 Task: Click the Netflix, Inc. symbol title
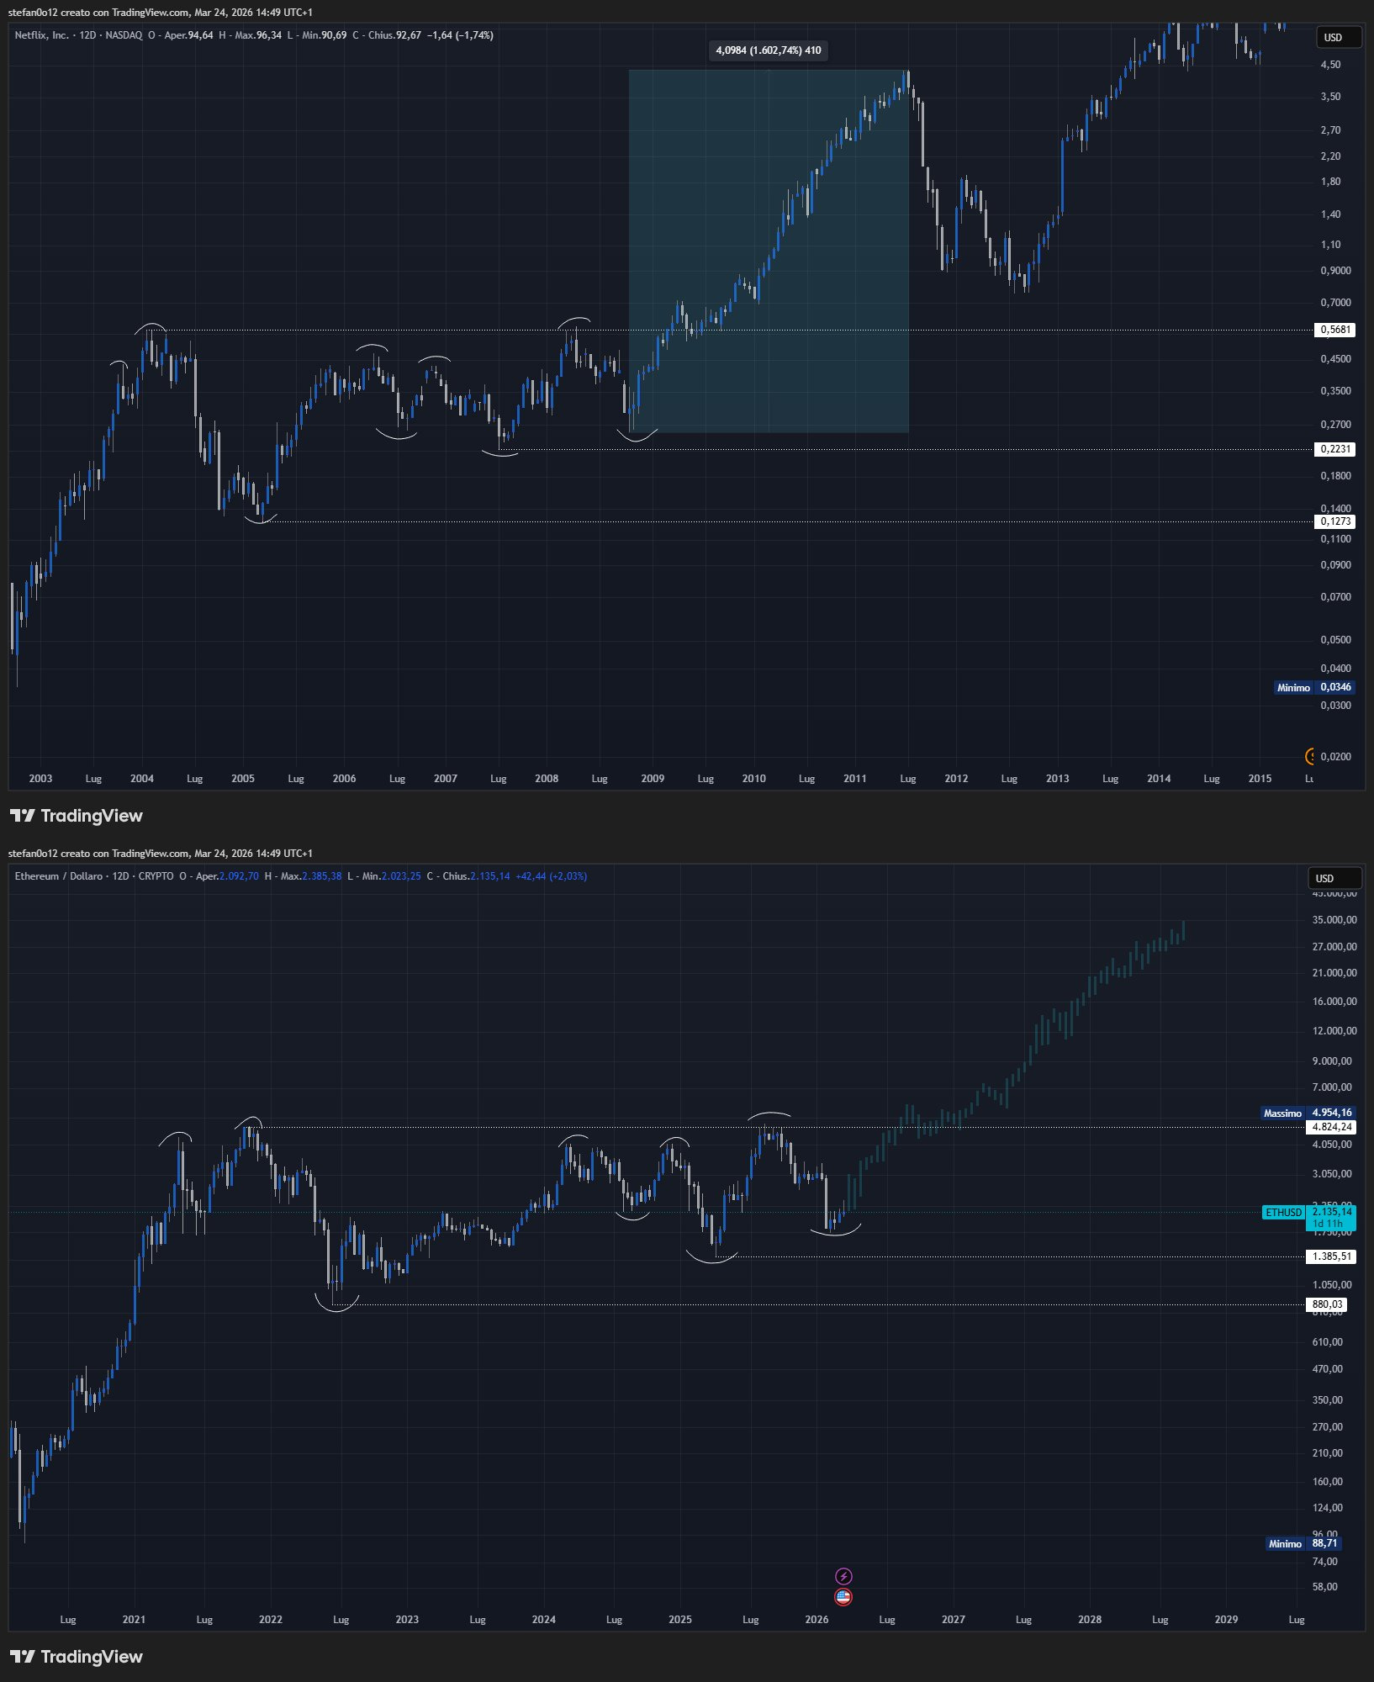tap(42, 35)
